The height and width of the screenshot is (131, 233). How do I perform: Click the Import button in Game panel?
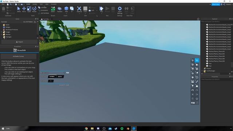(x=19, y=42)
